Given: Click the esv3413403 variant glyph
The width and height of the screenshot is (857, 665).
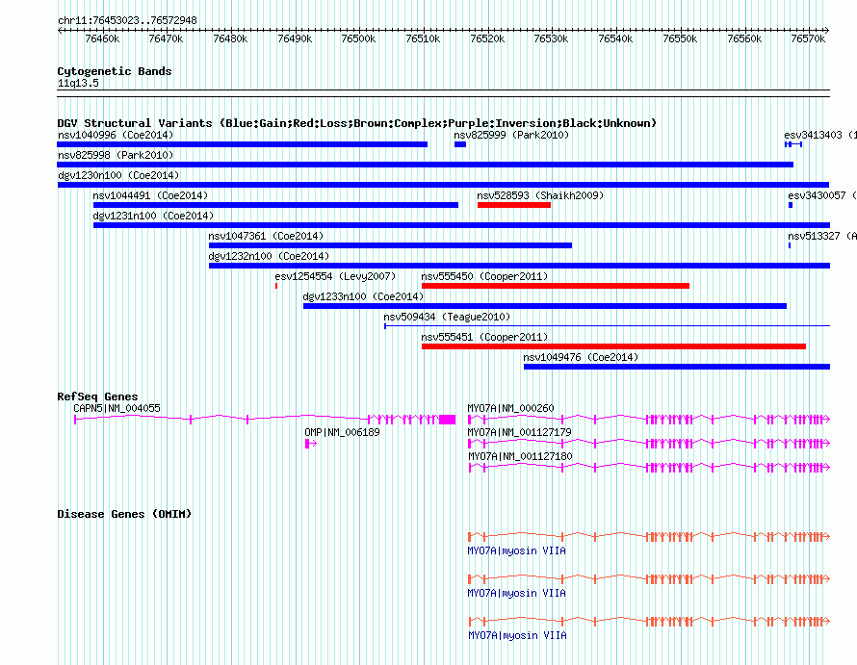Looking at the screenshot, I should click(x=793, y=144).
